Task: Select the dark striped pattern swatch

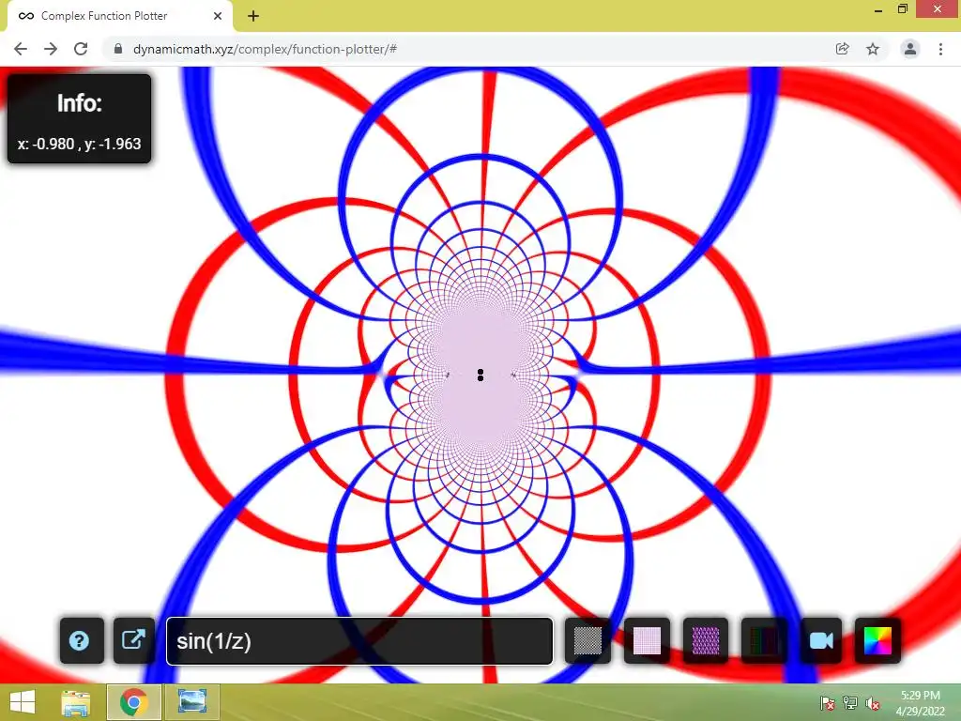Action: tap(764, 640)
